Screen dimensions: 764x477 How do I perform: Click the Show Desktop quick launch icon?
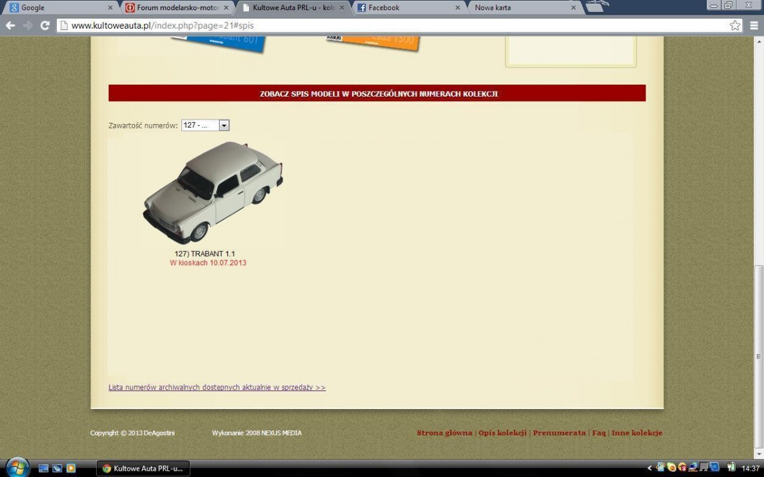[x=44, y=468]
